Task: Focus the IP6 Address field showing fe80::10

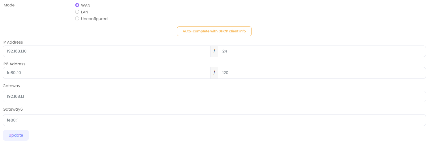Action: coord(106,73)
